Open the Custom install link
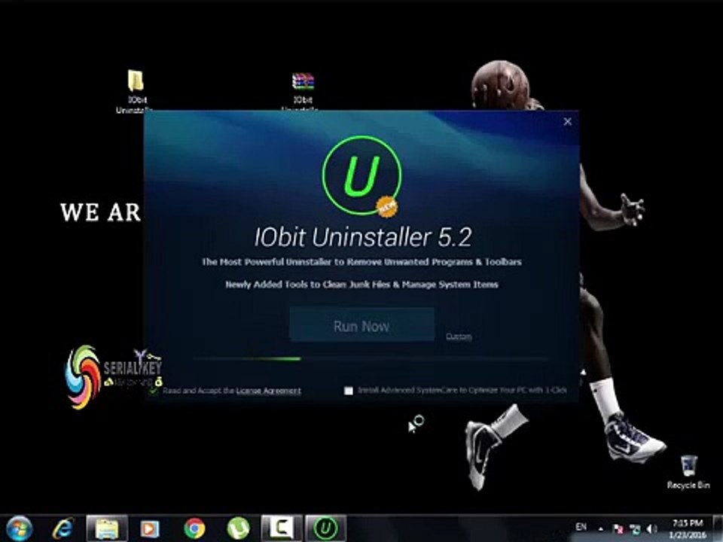Screen dimensions: 723x542 pyautogui.click(x=459, y=336)
